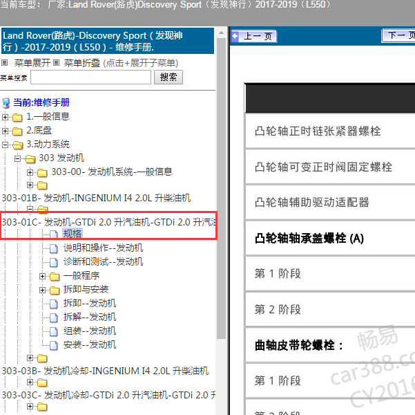Click the 搜索 search button
This screenshot has height=415, width=415.
click(168, 77)
